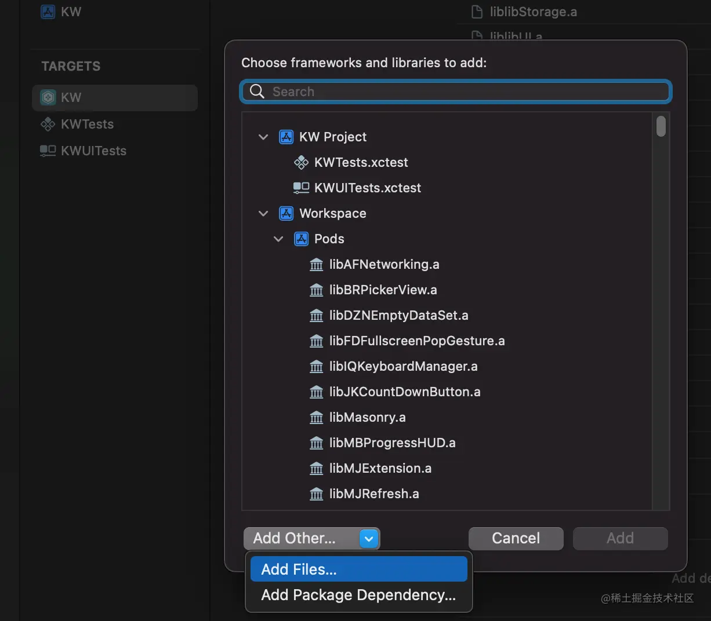711x621 pixels.
Task: Click the KWUITests target icon in sidebar
Action: coord(48,151)
